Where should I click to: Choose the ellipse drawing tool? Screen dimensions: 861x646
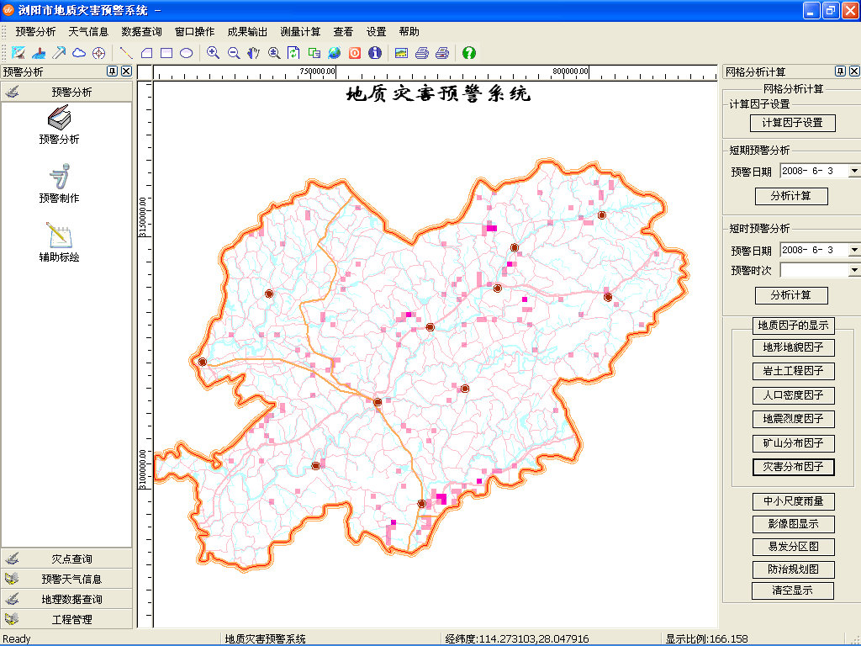click(x=187, y=53)
